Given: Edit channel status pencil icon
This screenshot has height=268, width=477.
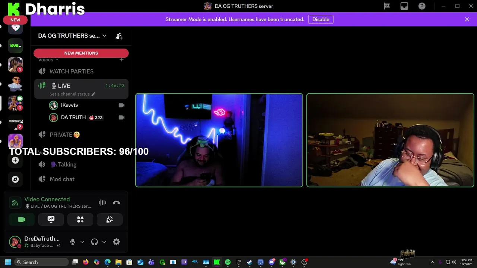Looking at the screenshot, I should [x=94, y=94].
